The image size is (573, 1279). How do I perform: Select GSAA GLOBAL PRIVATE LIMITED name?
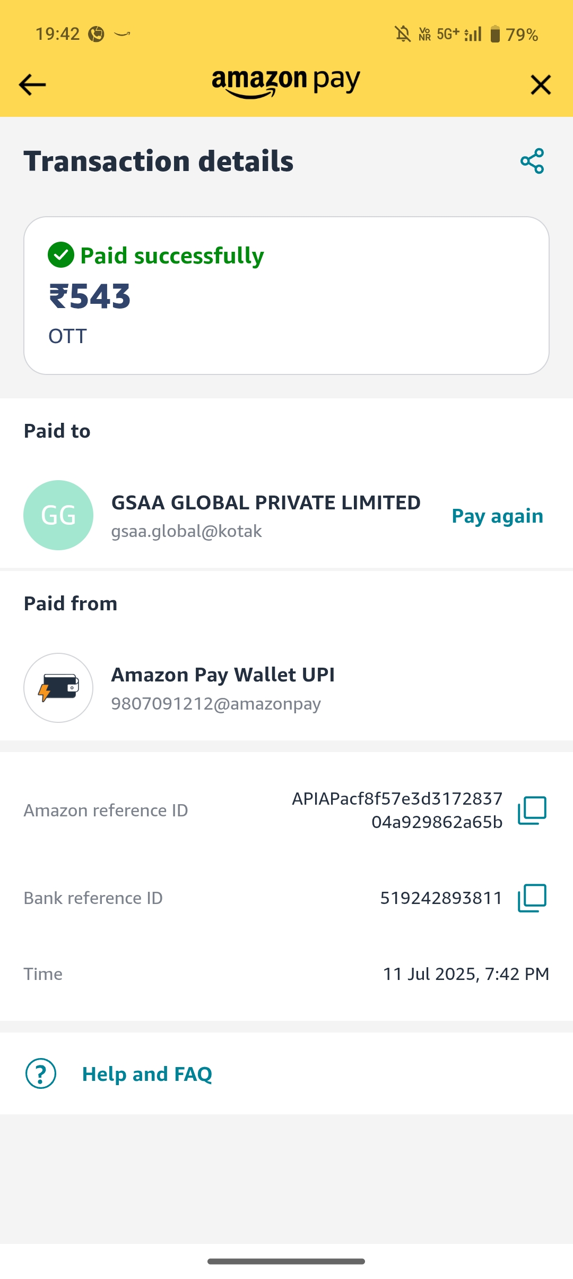click(x=266, y=502)
